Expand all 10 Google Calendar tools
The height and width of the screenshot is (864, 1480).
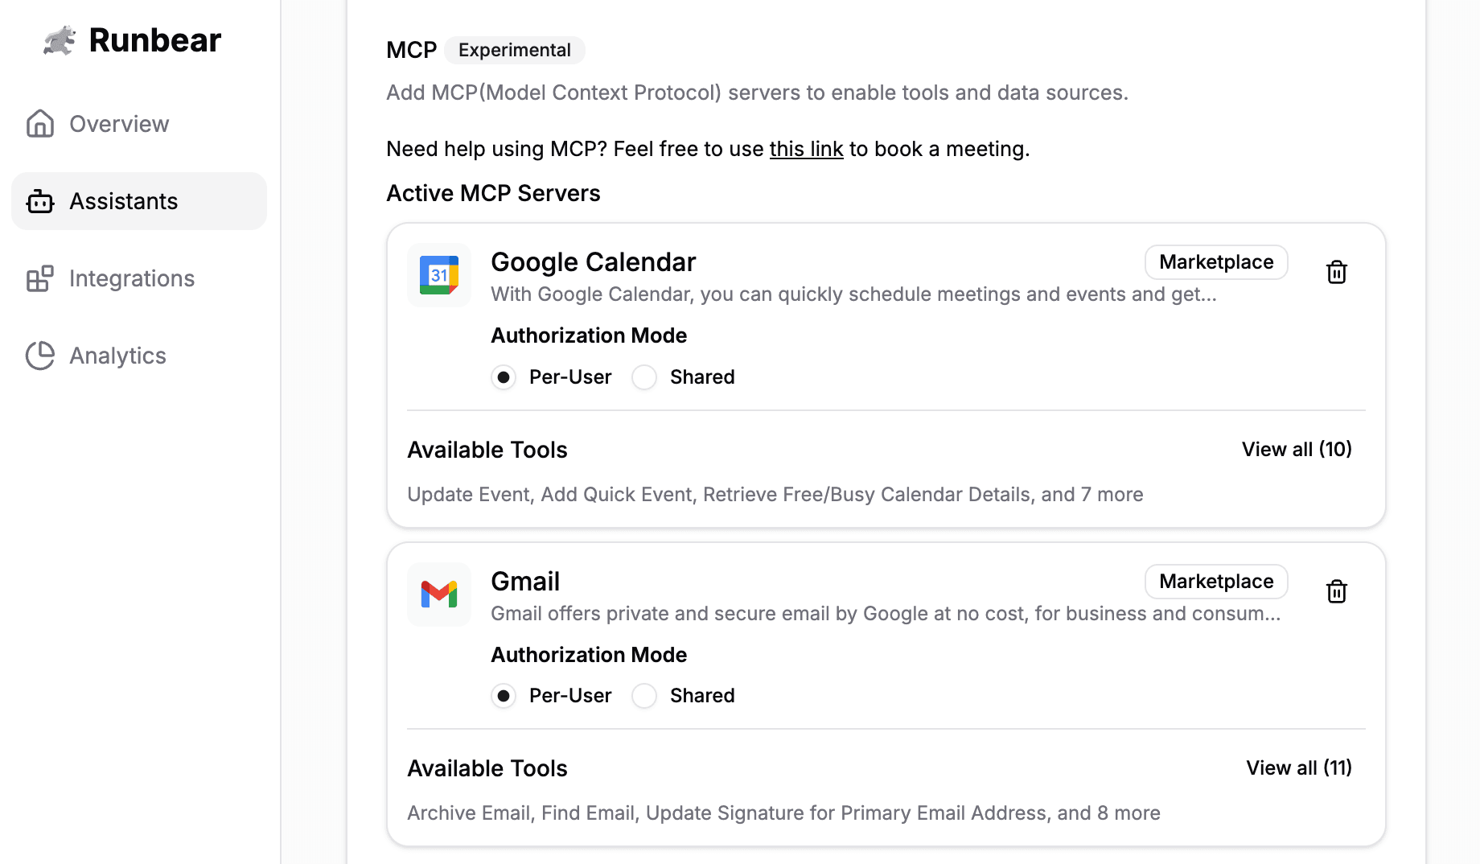(1297, 449)
